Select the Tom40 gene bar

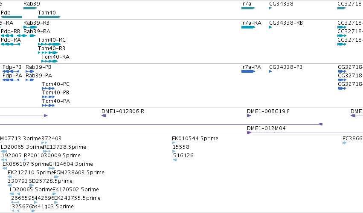[49, 17]
